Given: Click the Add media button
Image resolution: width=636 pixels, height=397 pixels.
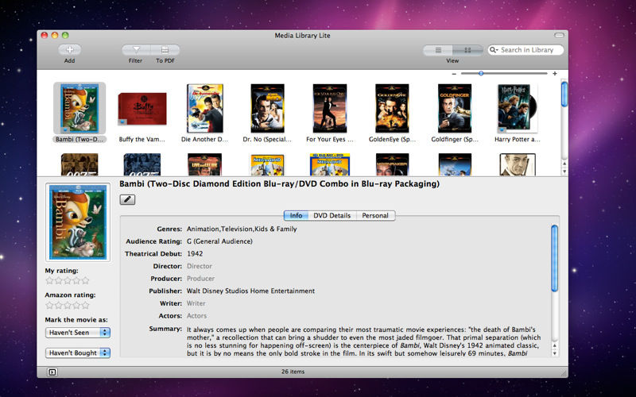Looking at the screenshot, I should 69,50.
